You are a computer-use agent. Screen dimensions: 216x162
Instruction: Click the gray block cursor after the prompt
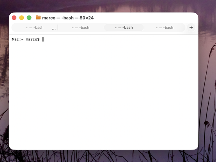point(43,39)
